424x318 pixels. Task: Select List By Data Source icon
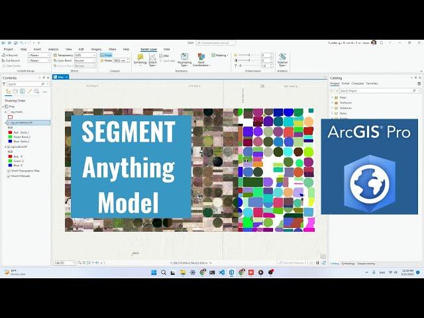coord(15,91)
